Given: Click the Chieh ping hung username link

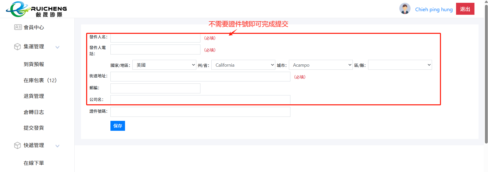Looking at the screenshot, I should pyautogui.click(x=434, y=10).
